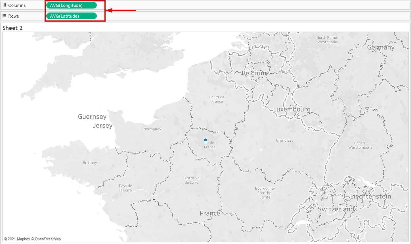The height and width of the screenshot is (244, 411).
Task: Click the Rows shelf label
Action: point(13,16)
